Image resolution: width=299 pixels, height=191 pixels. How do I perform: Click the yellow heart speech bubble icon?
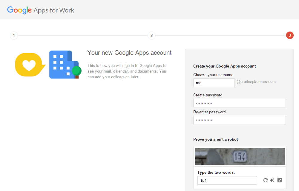[x=30, y=65]
